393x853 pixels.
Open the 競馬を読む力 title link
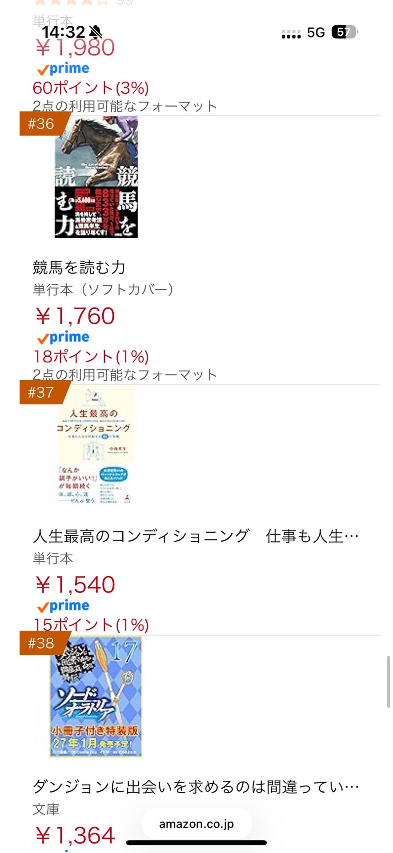pos(79,267)
